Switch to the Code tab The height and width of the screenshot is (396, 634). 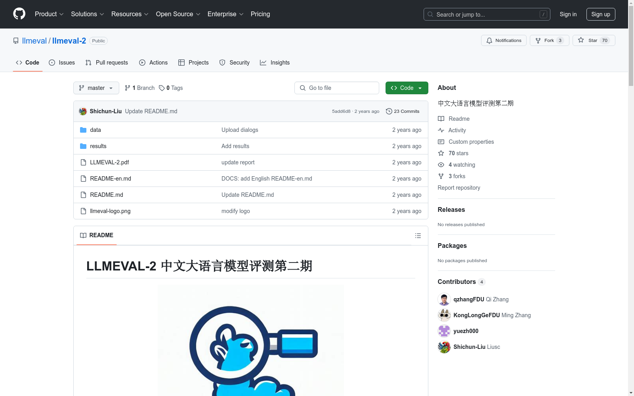click(27, 63)
